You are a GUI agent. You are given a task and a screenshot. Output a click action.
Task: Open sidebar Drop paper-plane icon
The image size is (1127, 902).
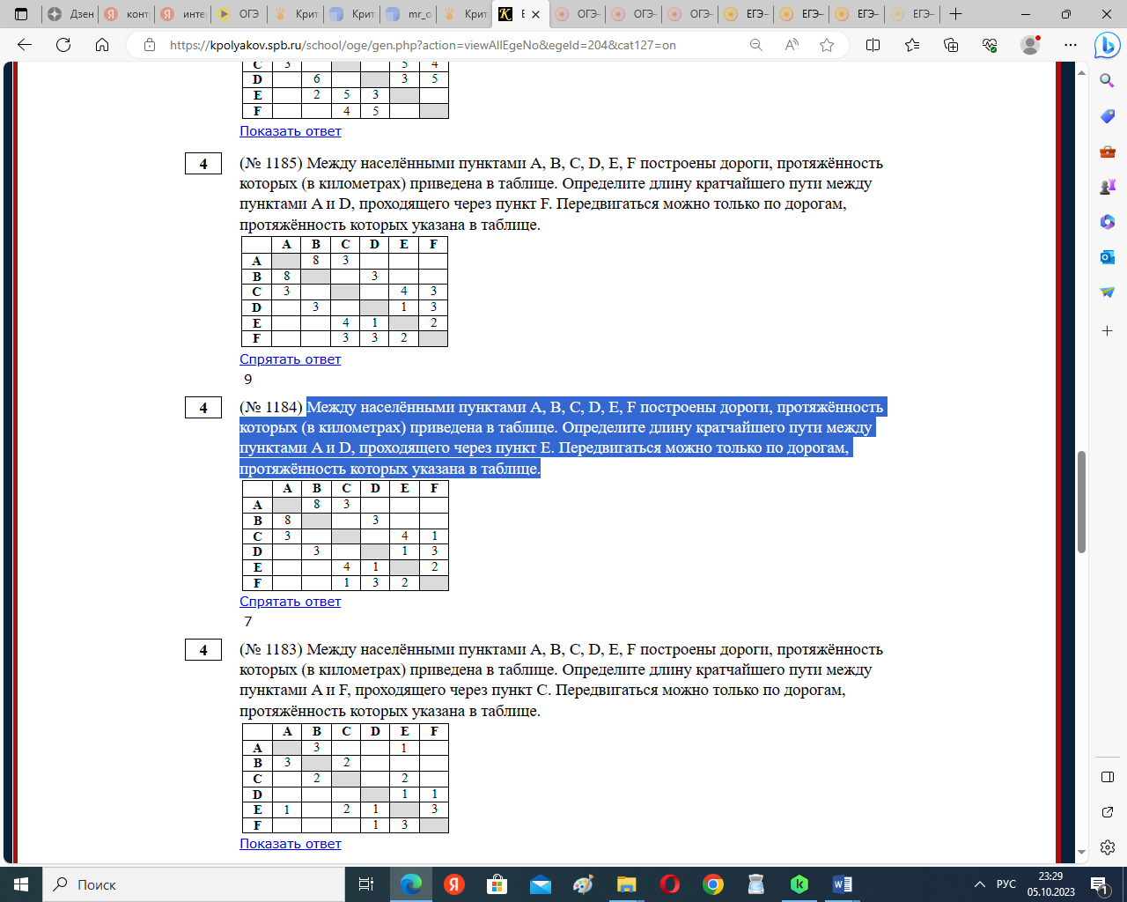1108,292
